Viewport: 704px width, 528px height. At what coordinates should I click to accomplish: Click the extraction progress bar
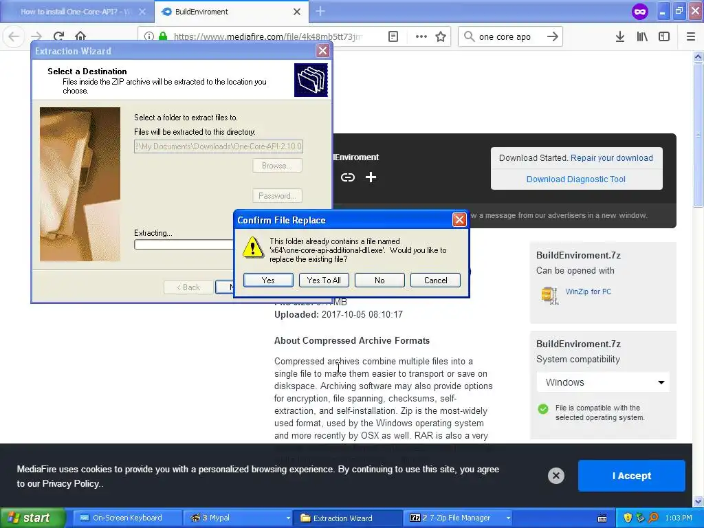tap(183, 245)
